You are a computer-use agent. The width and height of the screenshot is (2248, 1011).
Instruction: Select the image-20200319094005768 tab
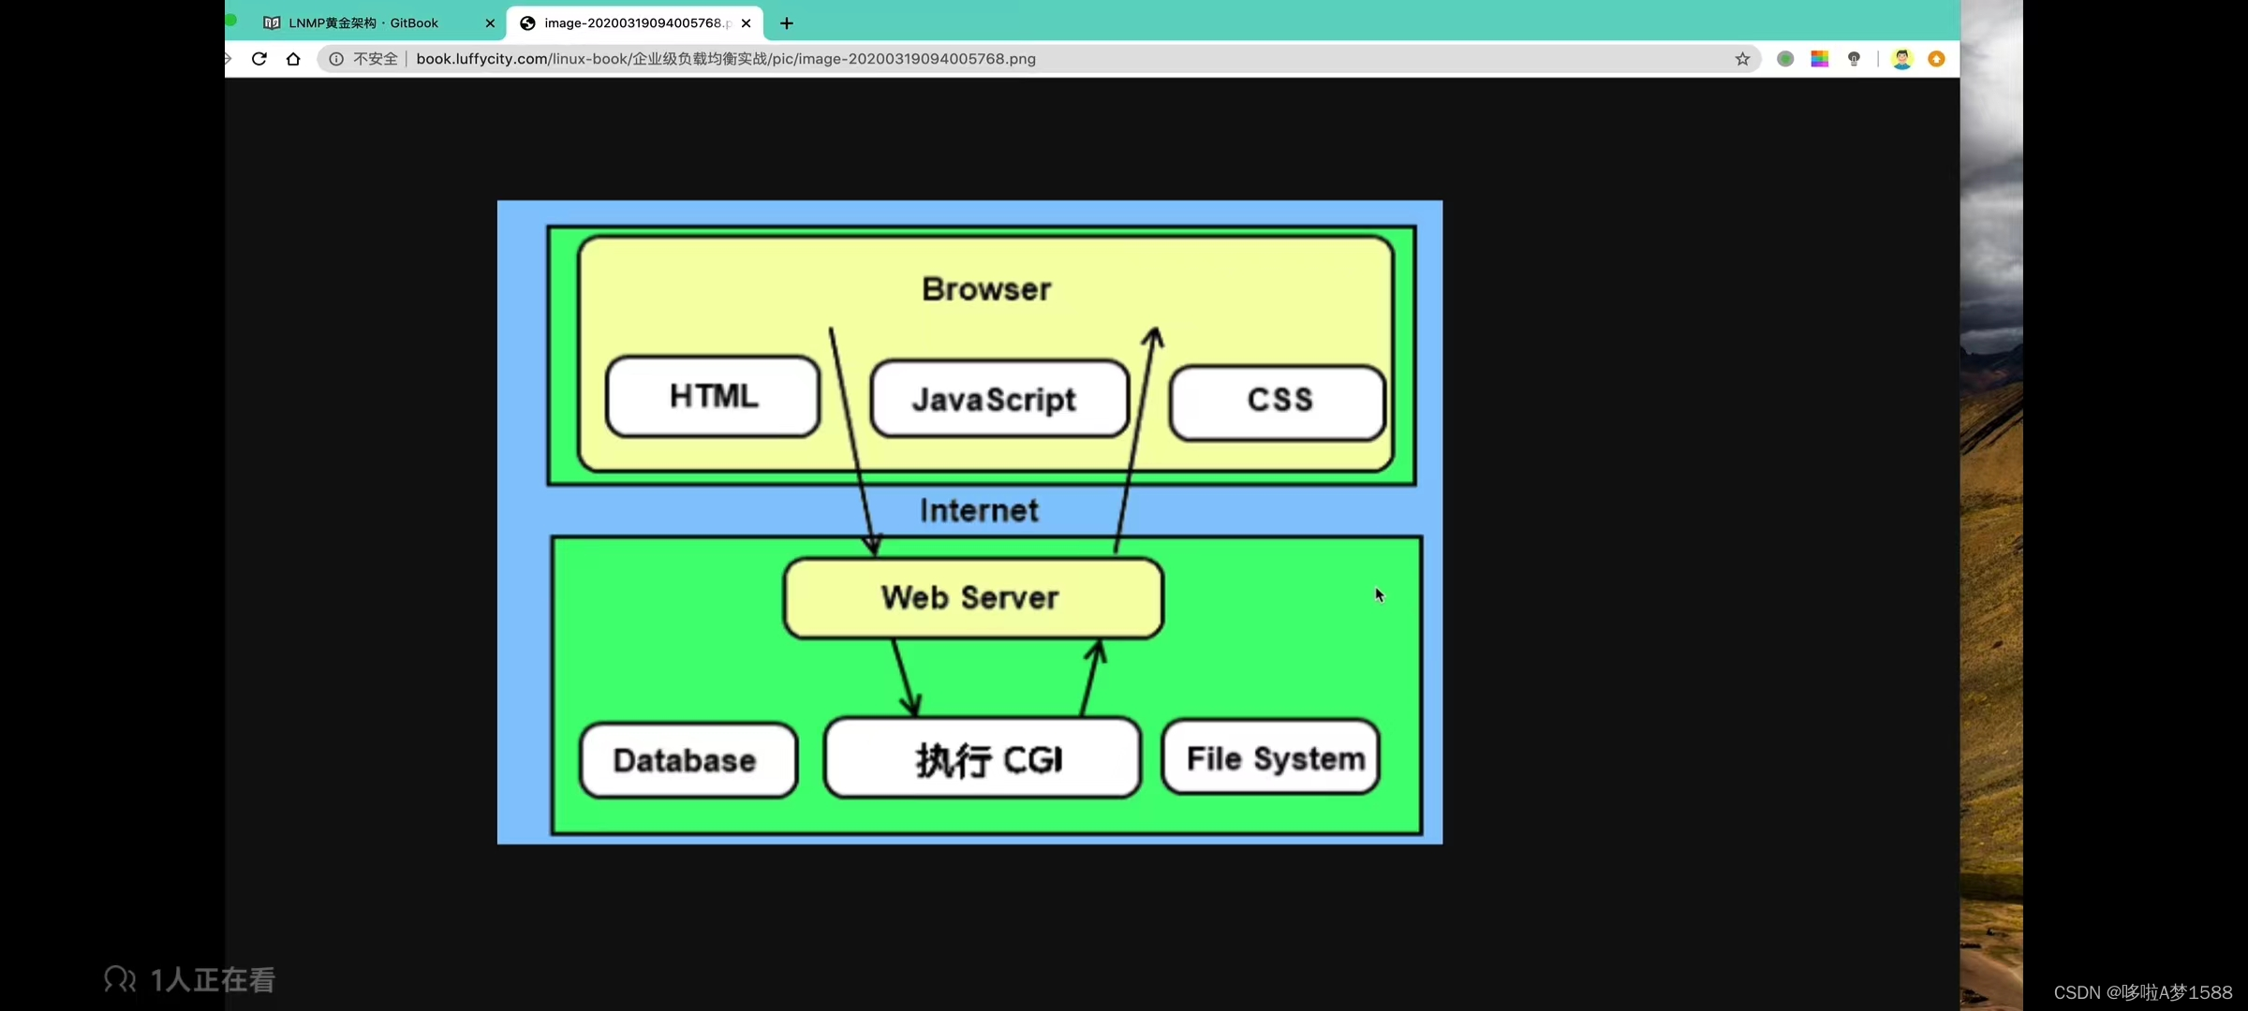coord(632,23)
